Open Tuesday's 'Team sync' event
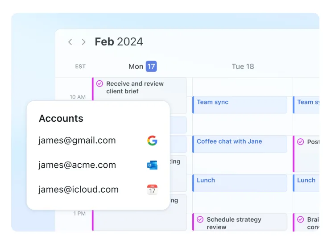The height and width of the screenshot is (244, 331). tap(240, 105)
